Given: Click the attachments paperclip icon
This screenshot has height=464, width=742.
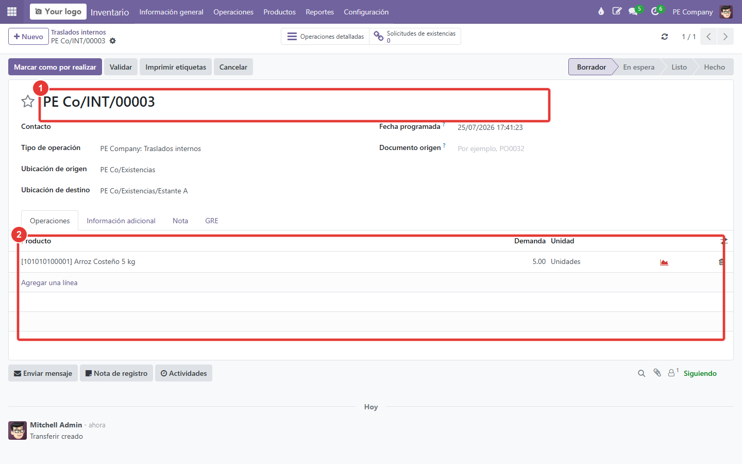Looking at the screenshot, I should 657,373.
